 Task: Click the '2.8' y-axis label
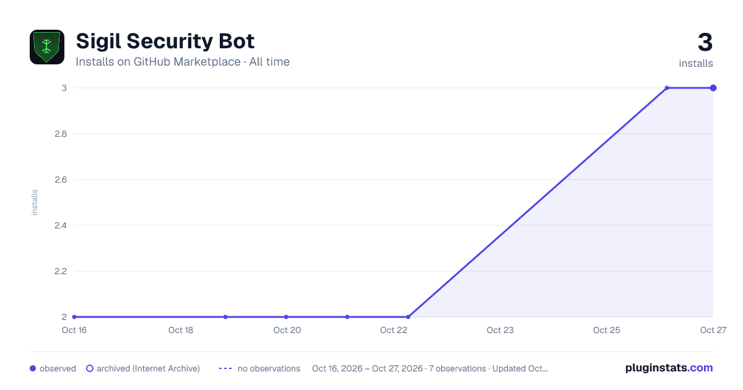(61, 134)
